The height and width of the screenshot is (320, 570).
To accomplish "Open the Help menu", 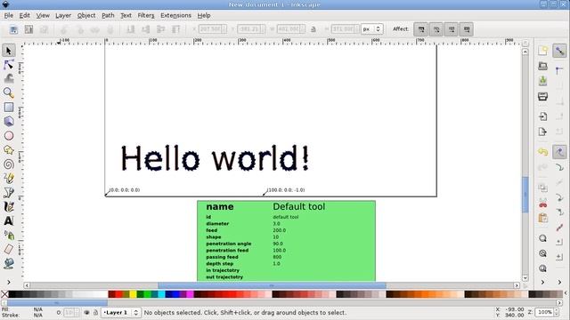I will click(x=204, y=15).
